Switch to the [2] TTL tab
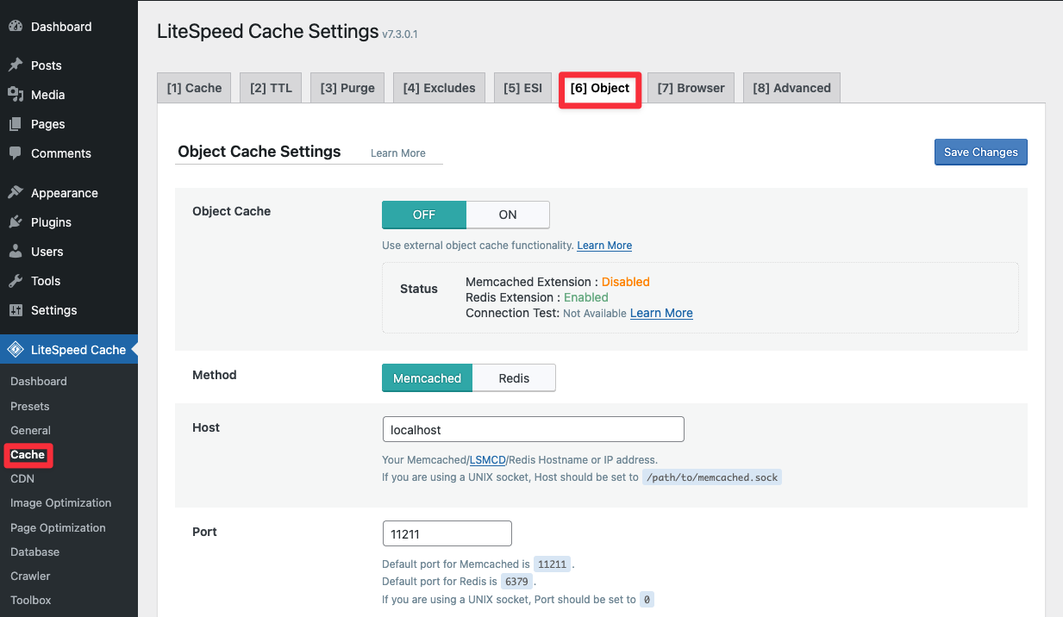 click(271, 88)
